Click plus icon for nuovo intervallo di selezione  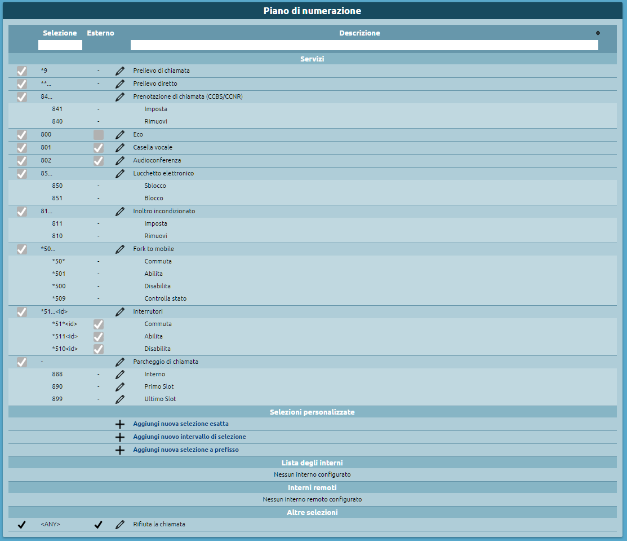(119, 437)
